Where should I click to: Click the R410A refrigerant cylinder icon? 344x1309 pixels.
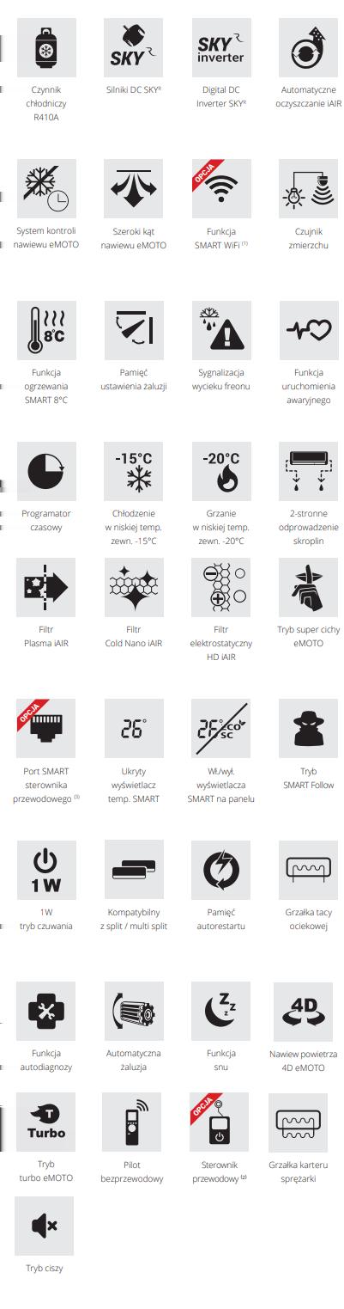coord(46,46)
